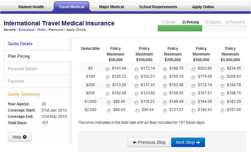
Task: Open Quote Details in the sidebar
Action: click(x=20, y=44)
